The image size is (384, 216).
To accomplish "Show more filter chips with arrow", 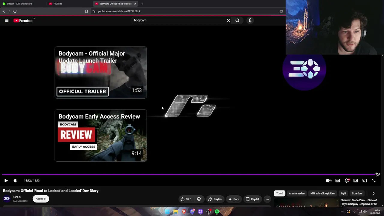I will 373,193.
